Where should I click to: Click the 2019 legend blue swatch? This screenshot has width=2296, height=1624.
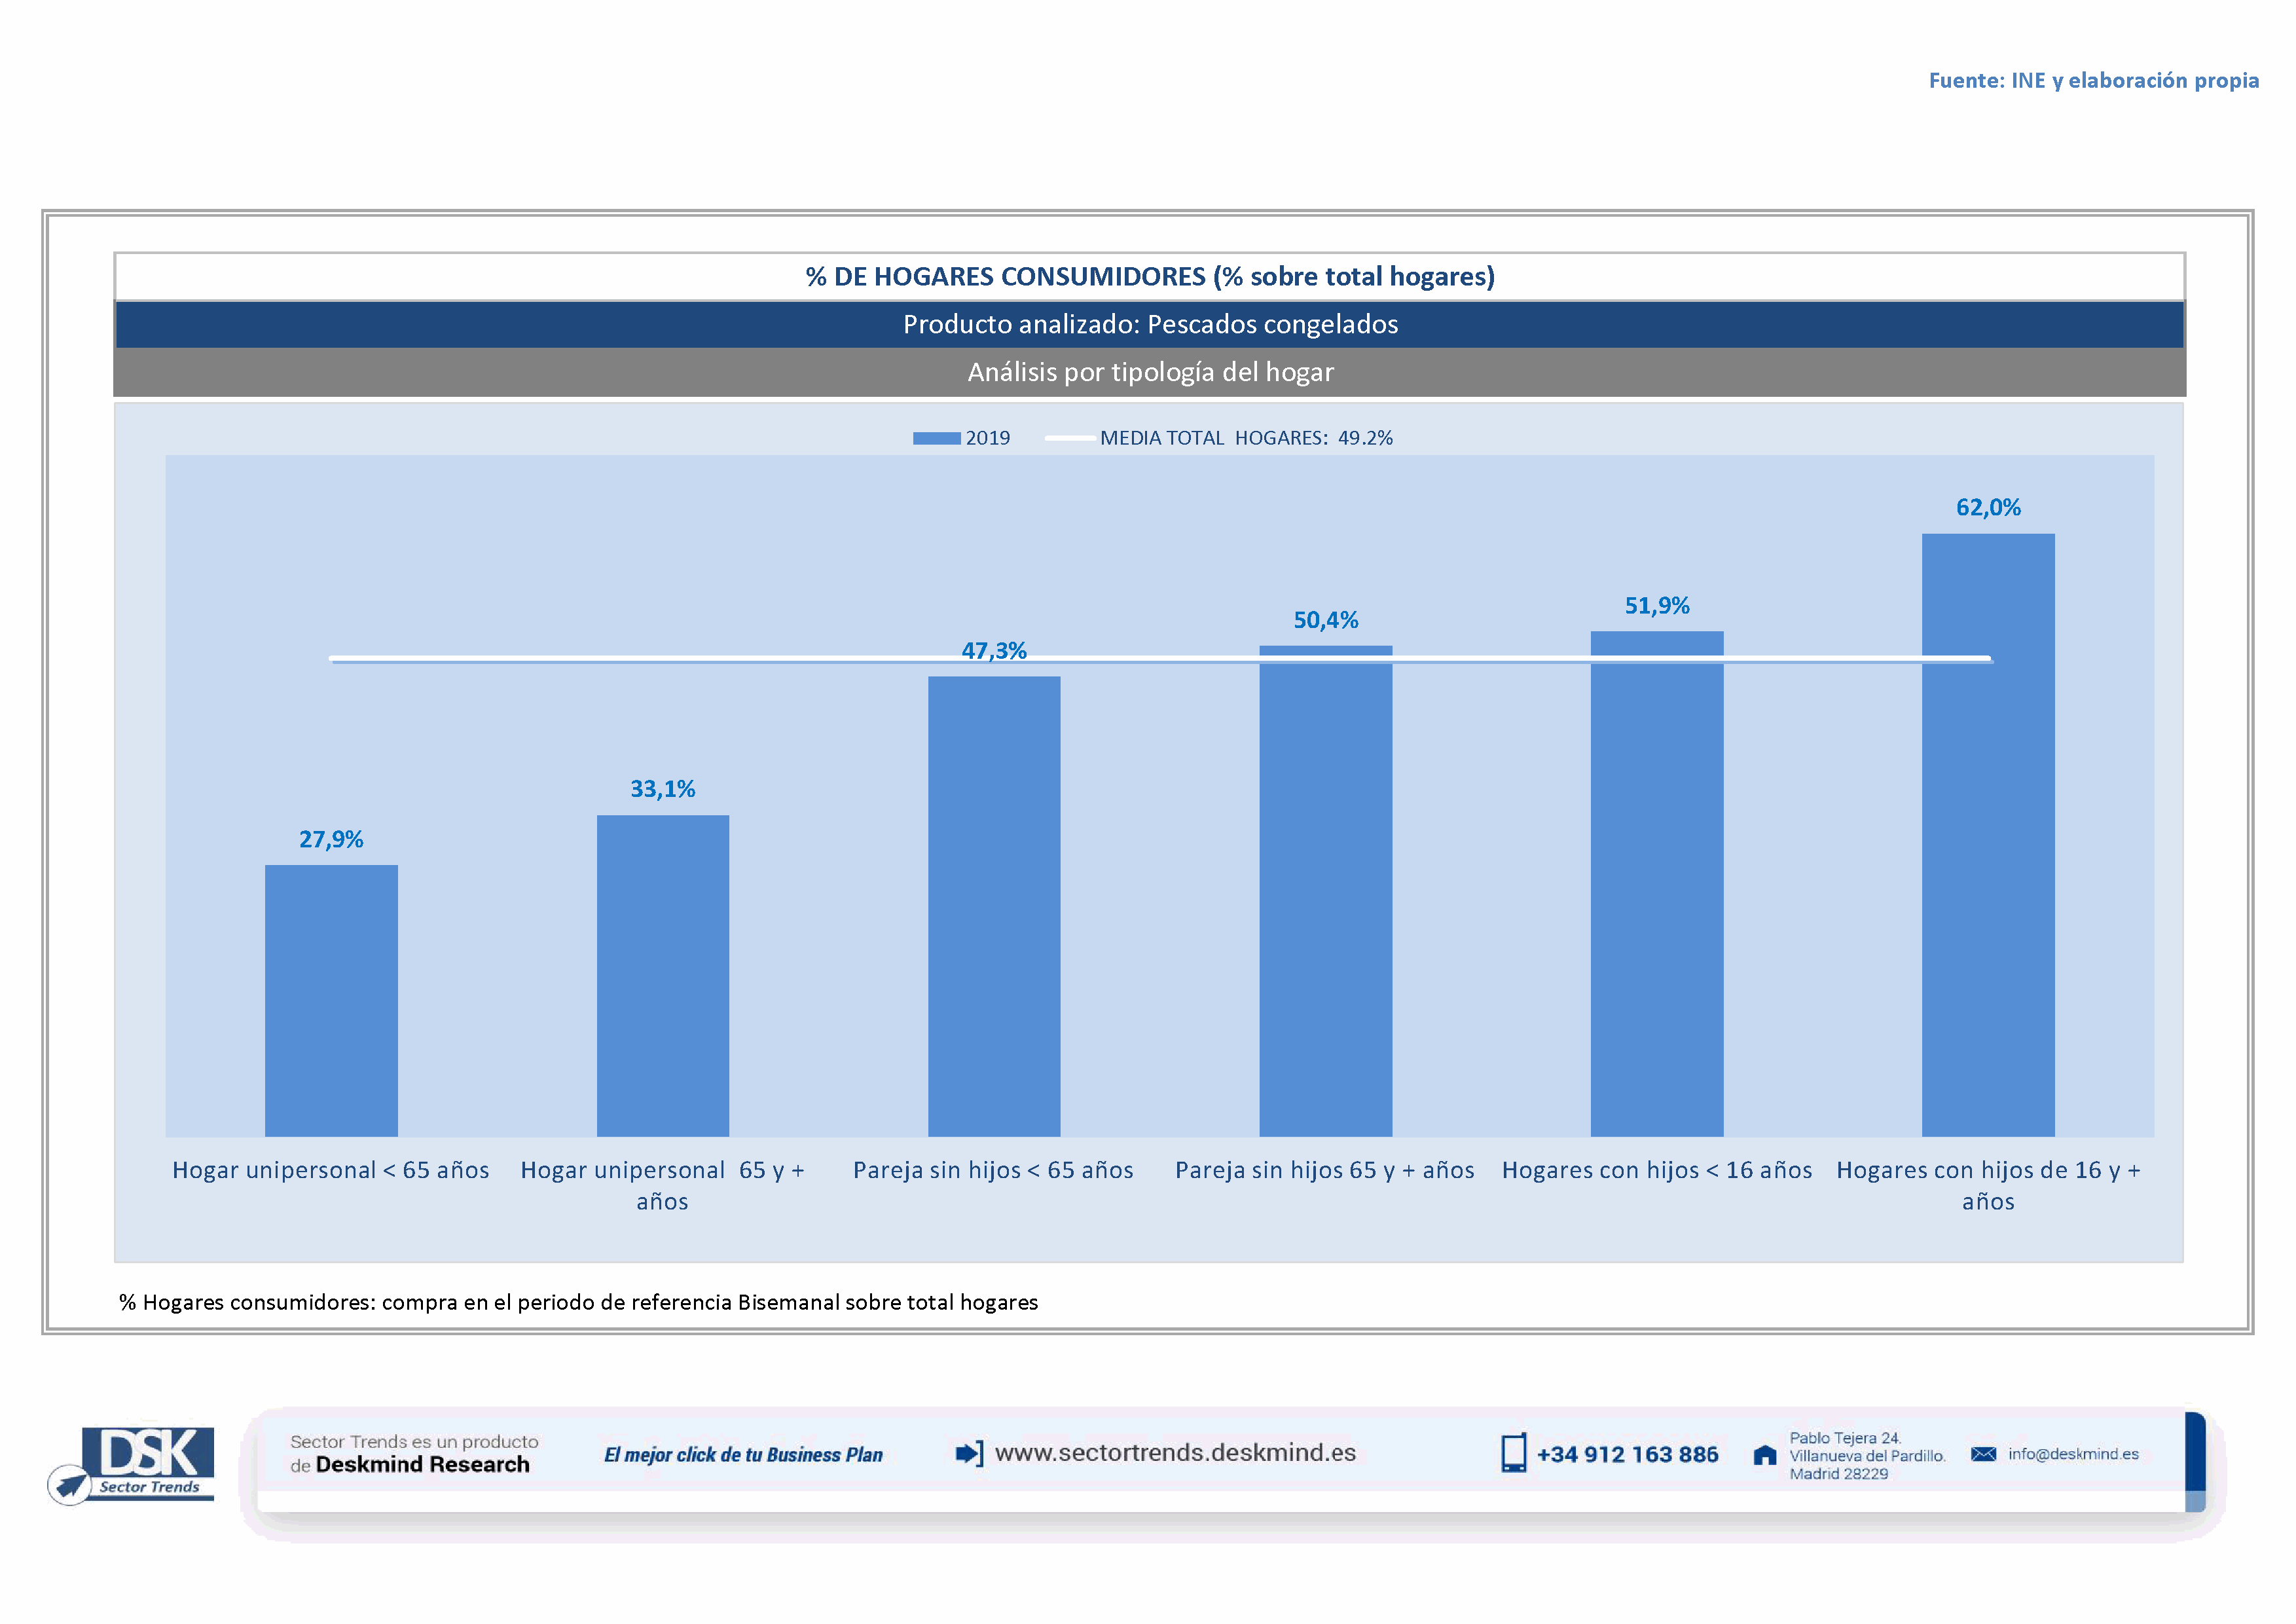(x=936, y=438)
